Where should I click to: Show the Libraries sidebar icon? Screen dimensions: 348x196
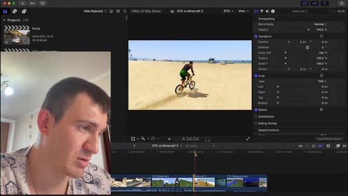tap(5, 11)
